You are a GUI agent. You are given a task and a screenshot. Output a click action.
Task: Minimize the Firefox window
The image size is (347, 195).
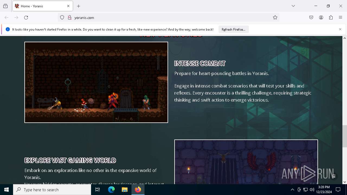coord(316,6)
